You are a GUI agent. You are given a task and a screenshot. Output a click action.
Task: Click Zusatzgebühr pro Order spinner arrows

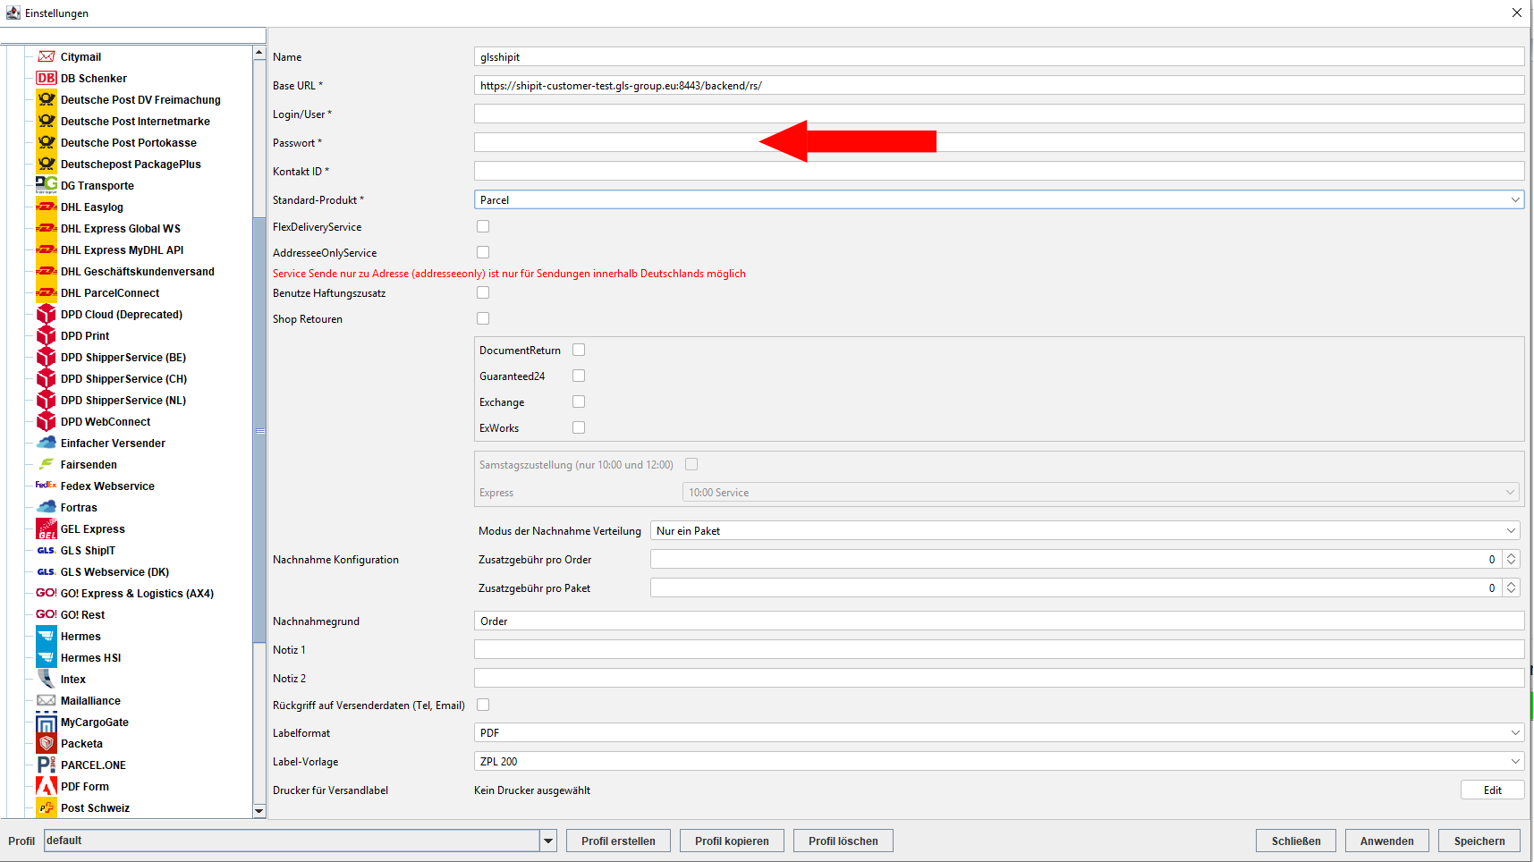1511,559
